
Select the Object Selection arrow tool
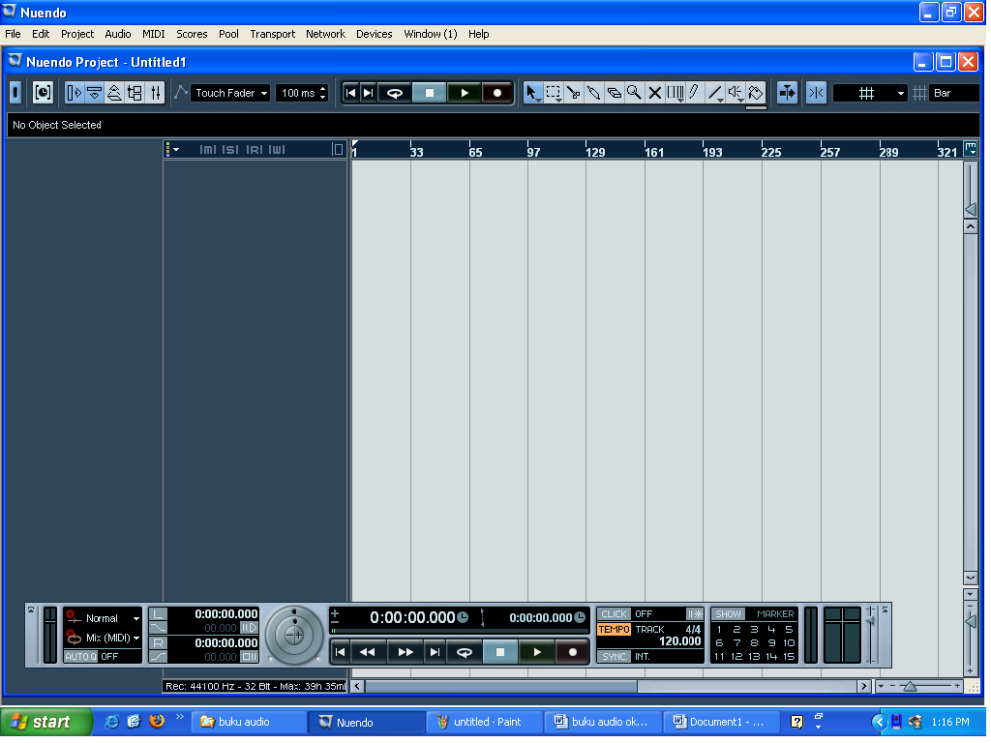pyautogui.click(x=532, y=93)
